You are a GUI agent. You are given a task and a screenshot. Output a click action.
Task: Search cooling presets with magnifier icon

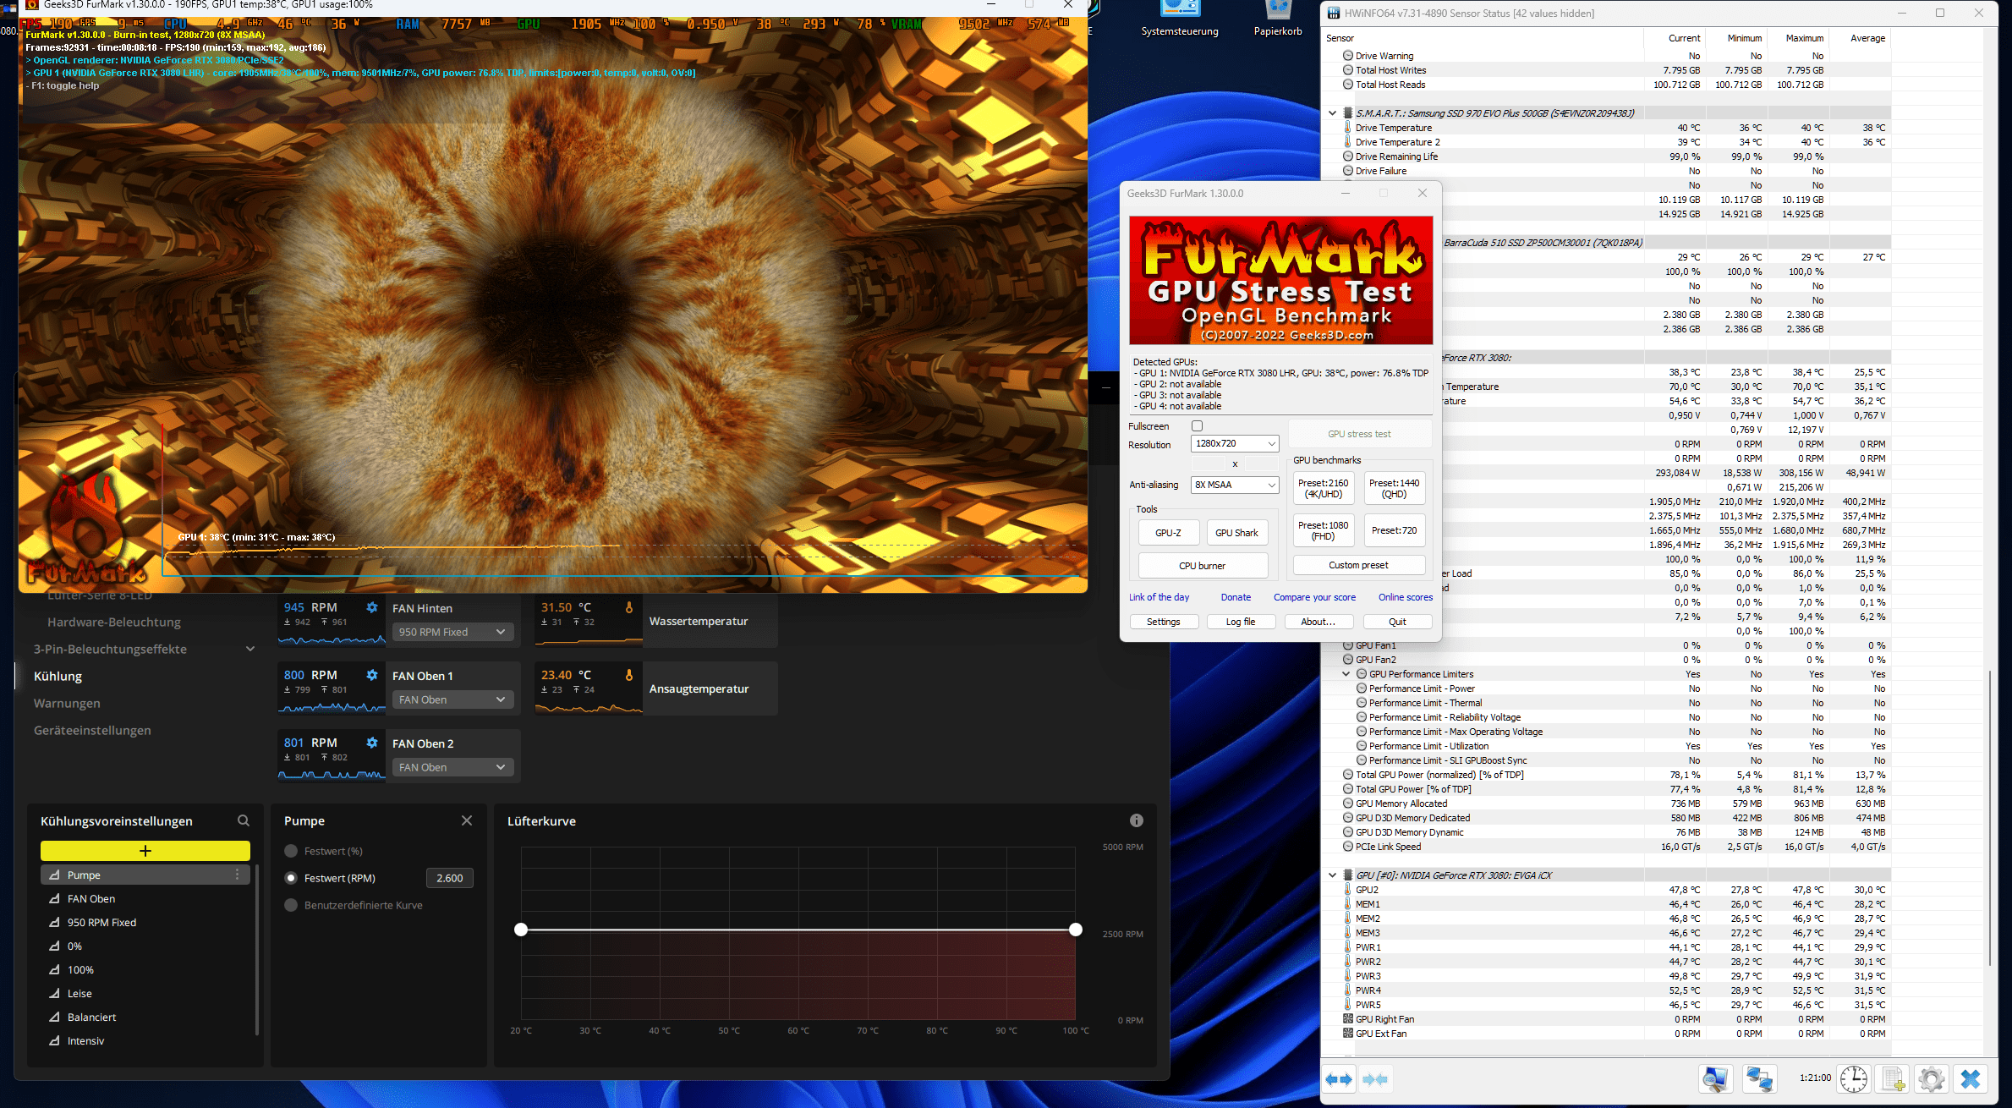(x=244, y=820)
